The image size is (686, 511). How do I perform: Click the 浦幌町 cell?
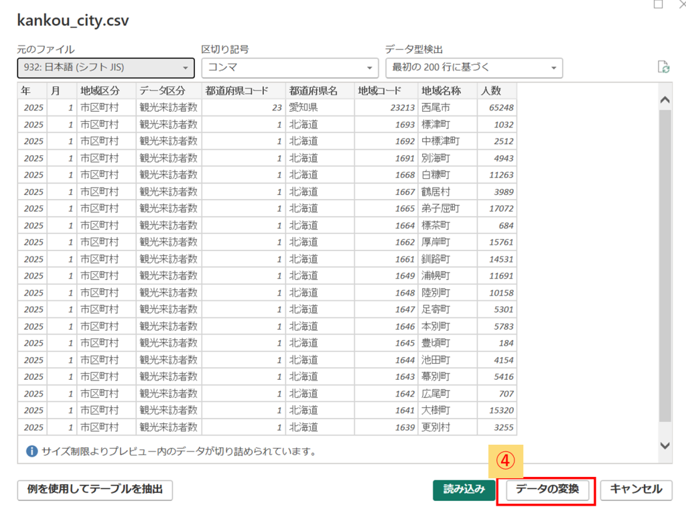coord(448,276)
